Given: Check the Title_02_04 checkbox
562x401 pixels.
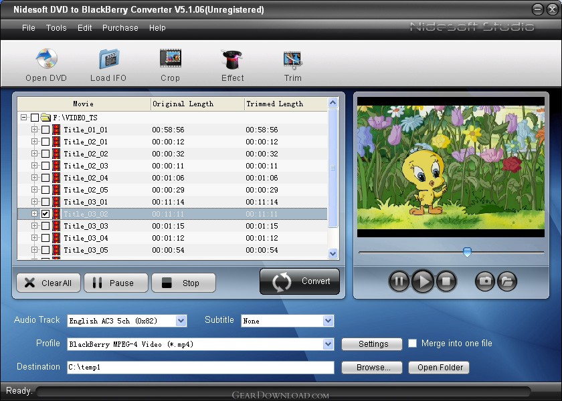Looking at the screenshot, I should click(45, 178).
